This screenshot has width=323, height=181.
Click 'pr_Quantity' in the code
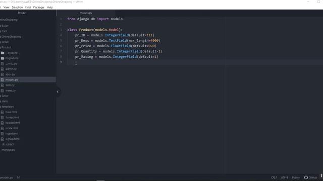click(x=86, y=51)
